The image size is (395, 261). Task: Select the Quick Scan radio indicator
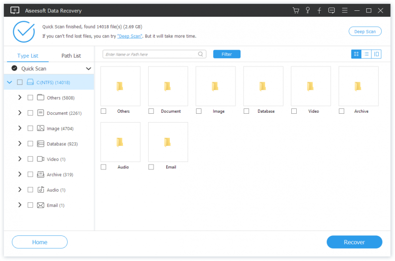14,68
